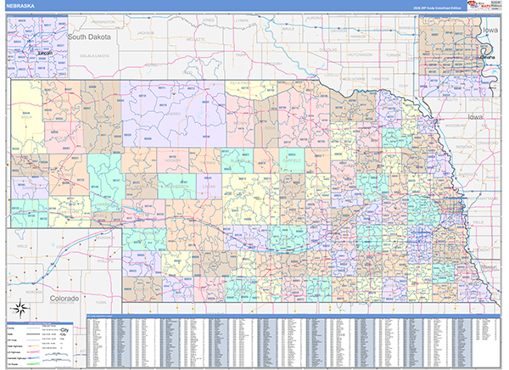
Task: Click the LOGAN county label
Action: [x=209, y=187]
